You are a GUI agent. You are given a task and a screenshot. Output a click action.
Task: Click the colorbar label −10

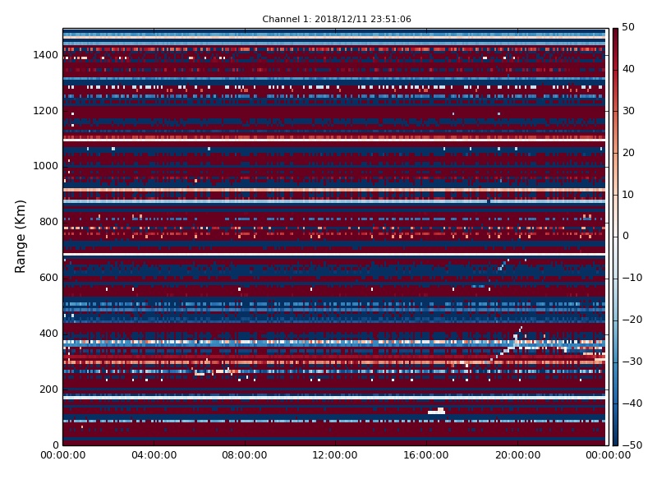(632, 278)
